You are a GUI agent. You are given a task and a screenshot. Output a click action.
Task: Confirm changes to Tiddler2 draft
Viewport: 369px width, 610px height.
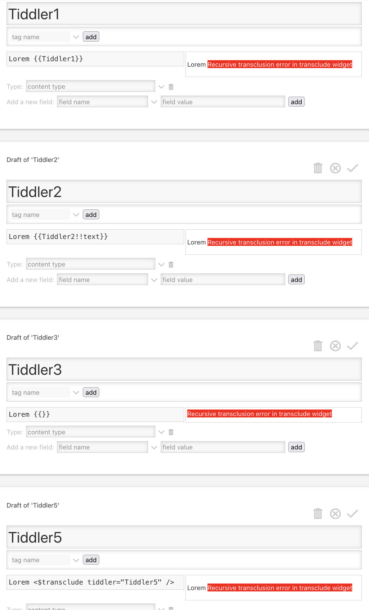pyautogui.click(x=353, y=168)
